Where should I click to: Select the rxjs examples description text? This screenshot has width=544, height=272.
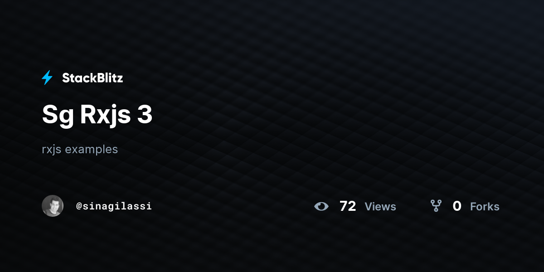(x=80, y=149)
